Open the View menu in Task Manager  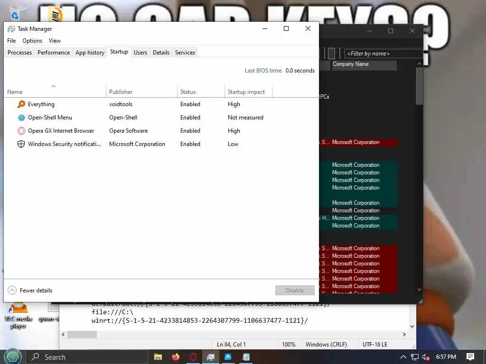point(55,41)
